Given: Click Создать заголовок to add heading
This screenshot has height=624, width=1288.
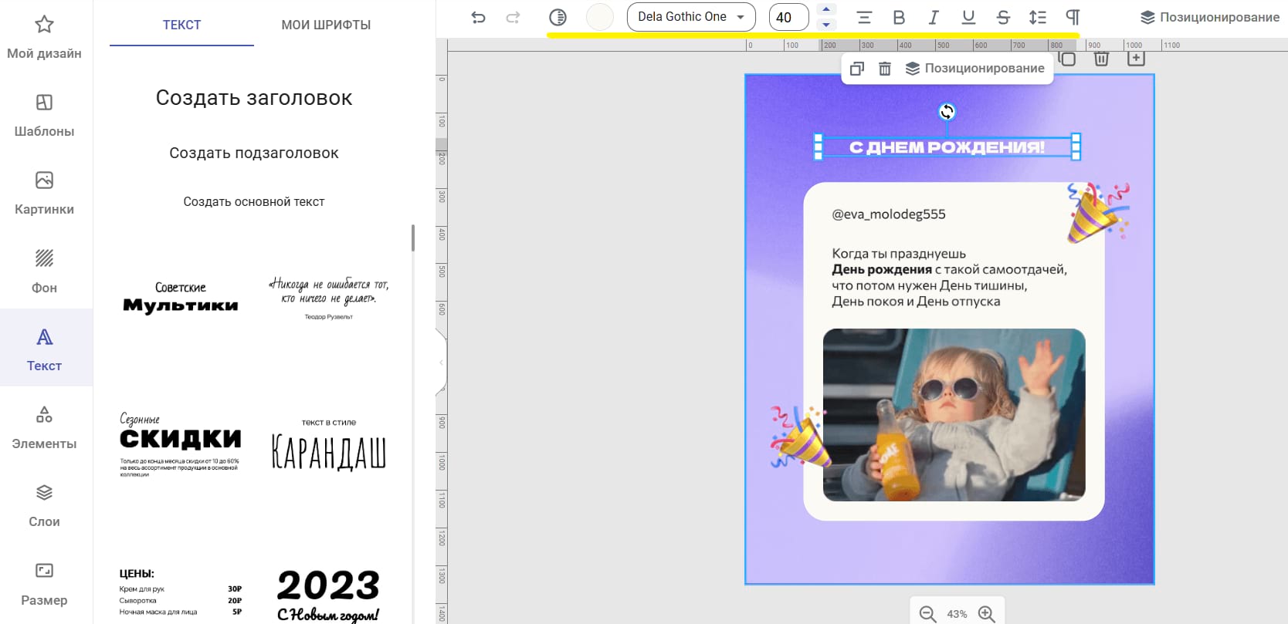Looking at the screenshot, I should [x=254, y=98].
